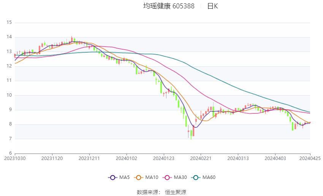This screenshot has width=323, height=196.
Task: Click the 日K period label
Action: 212,6
